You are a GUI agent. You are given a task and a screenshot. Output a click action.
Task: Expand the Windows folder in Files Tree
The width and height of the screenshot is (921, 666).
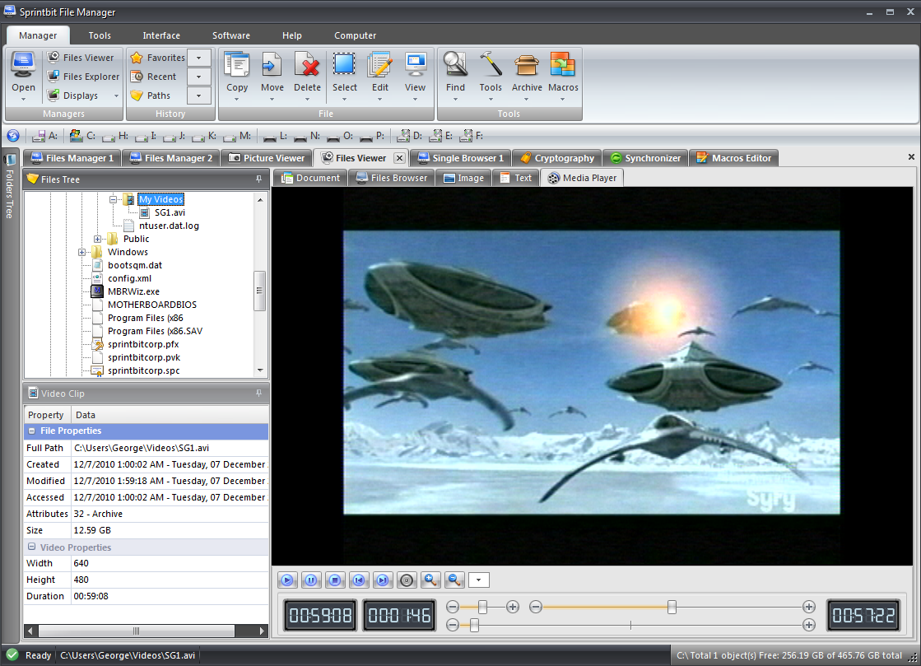click(x=82, y=252)
